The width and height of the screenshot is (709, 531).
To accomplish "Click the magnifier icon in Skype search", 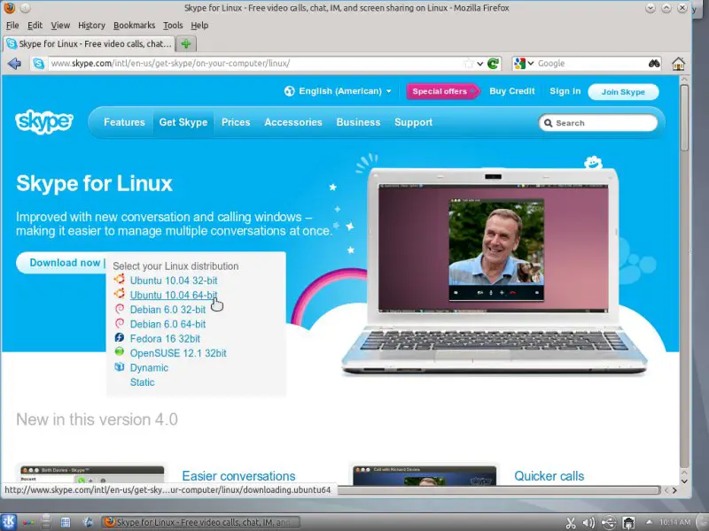I will tap(548, 123).
